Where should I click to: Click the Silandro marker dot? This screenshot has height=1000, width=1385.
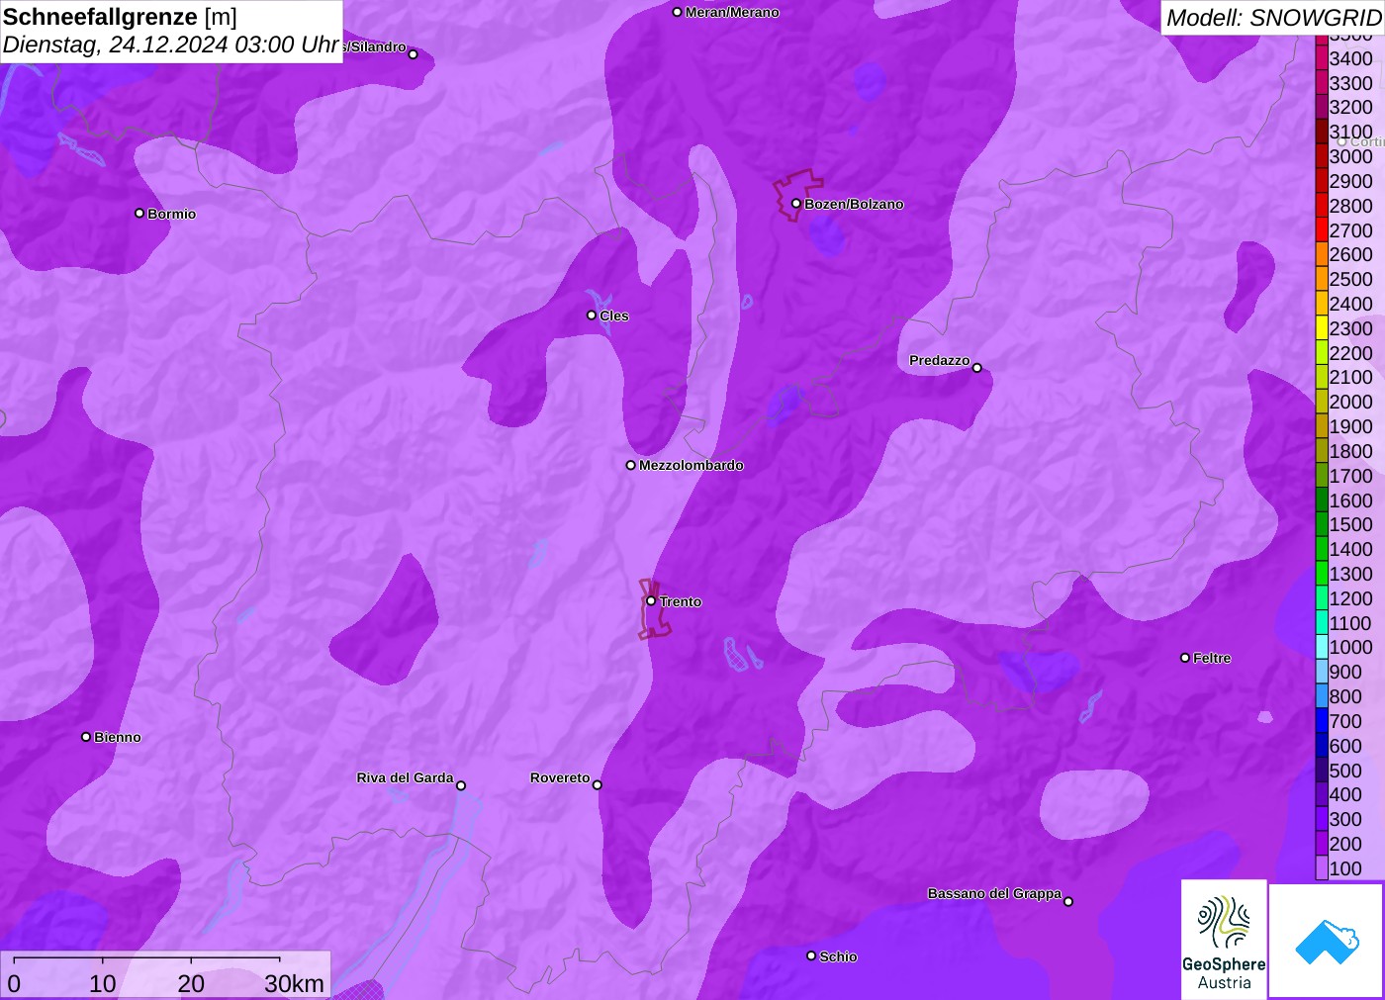(414, 54)
